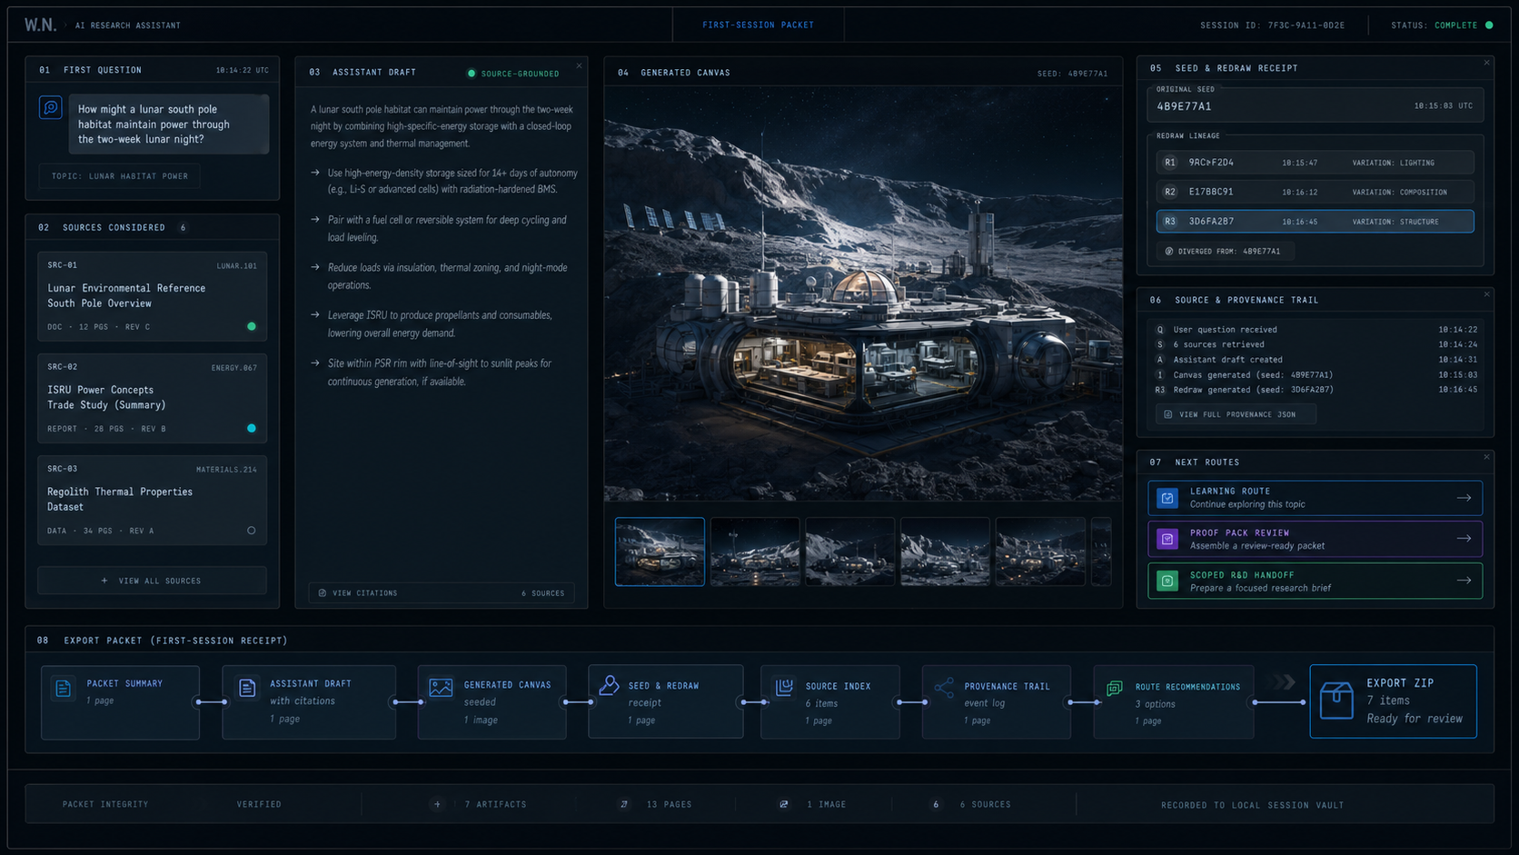Open Learning Route arrow
The width and height of the screenshot is (1519, 855).
(x=1464, y=498)
